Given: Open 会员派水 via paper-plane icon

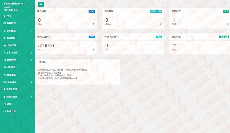Looking at the screenshot, I should [5, 67].
